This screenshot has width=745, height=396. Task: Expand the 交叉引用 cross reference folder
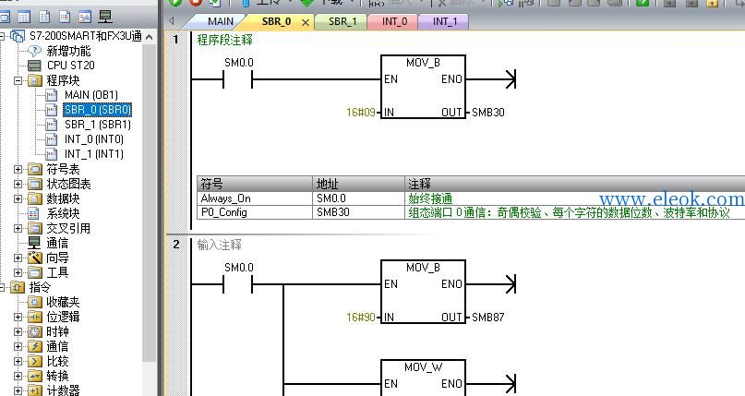pyautogui.click(x=18, y=228)
